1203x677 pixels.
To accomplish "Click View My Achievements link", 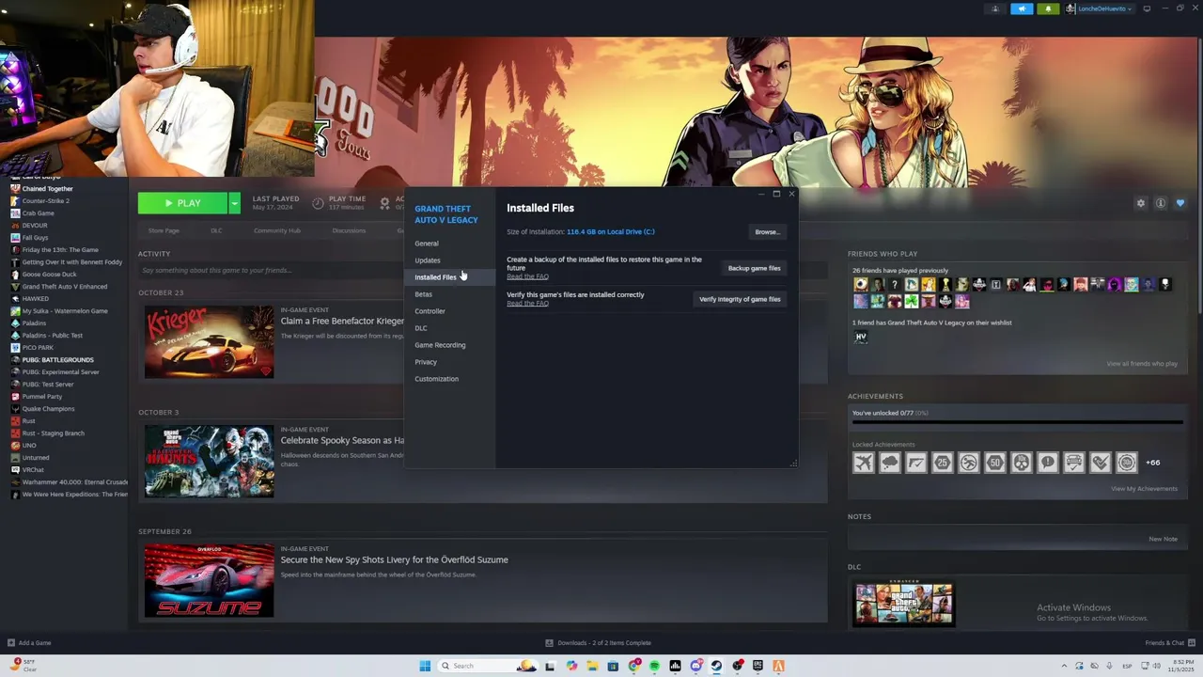I will 1144,489.
